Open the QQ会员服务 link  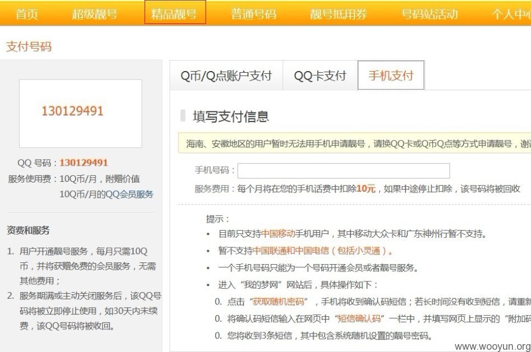coord(129,194)
